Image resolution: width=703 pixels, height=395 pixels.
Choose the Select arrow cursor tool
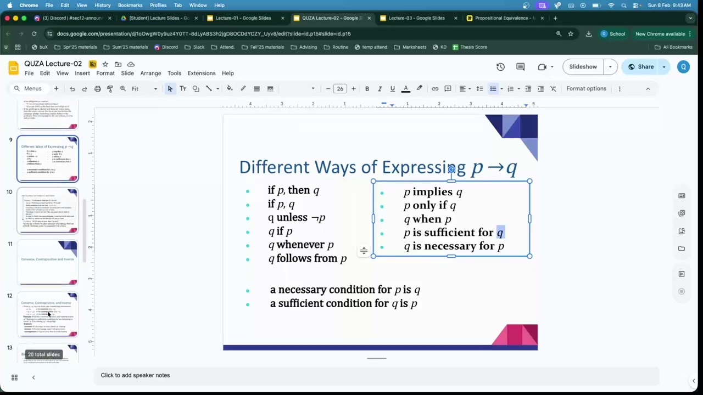click(x=170, y=88)
